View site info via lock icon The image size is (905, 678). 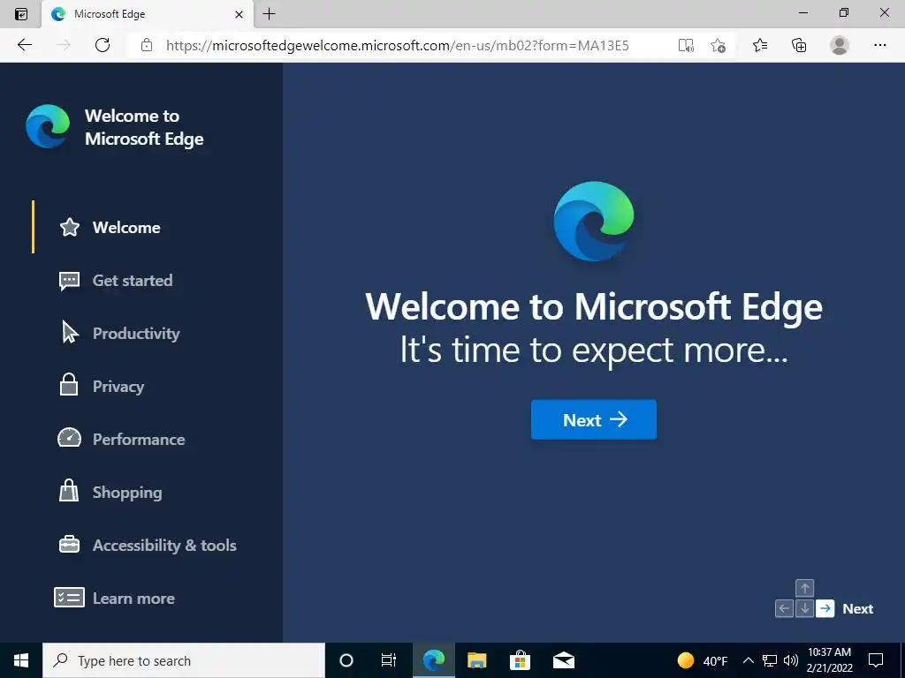point(147,45)
